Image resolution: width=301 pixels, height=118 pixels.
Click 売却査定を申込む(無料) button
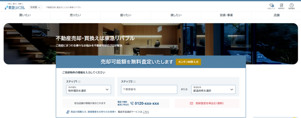point(207,103)
